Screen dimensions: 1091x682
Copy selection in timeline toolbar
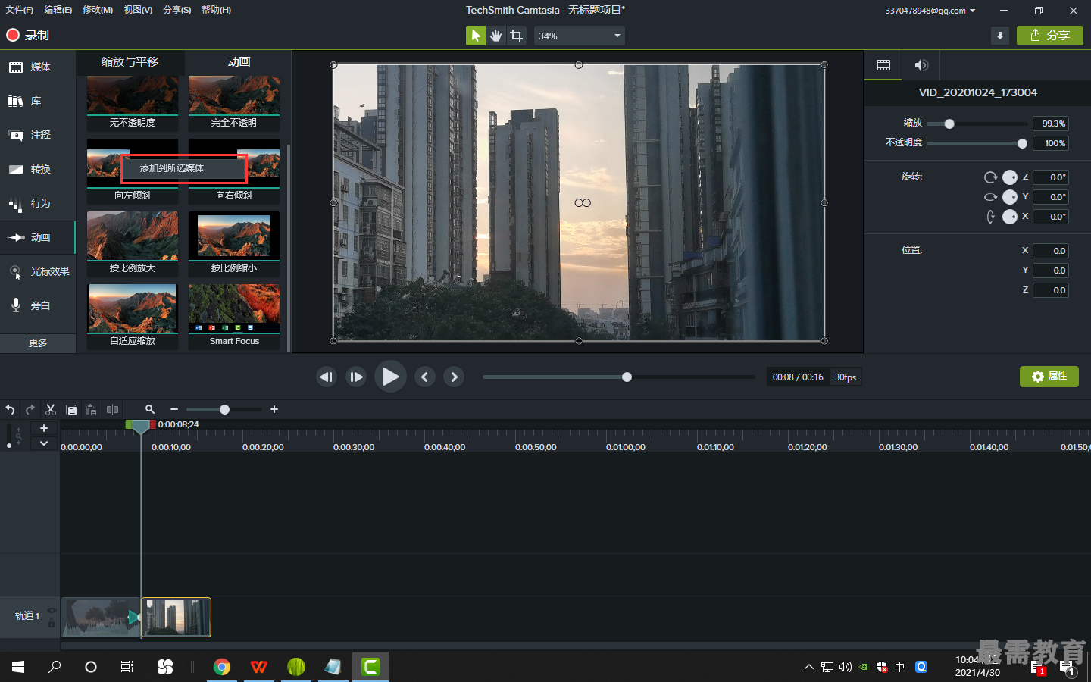click(x=71, y=410)
